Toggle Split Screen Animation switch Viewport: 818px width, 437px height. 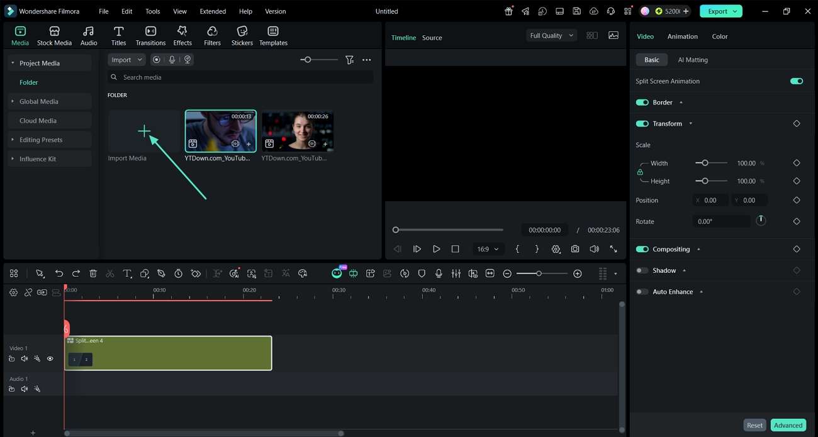point(797,81)
